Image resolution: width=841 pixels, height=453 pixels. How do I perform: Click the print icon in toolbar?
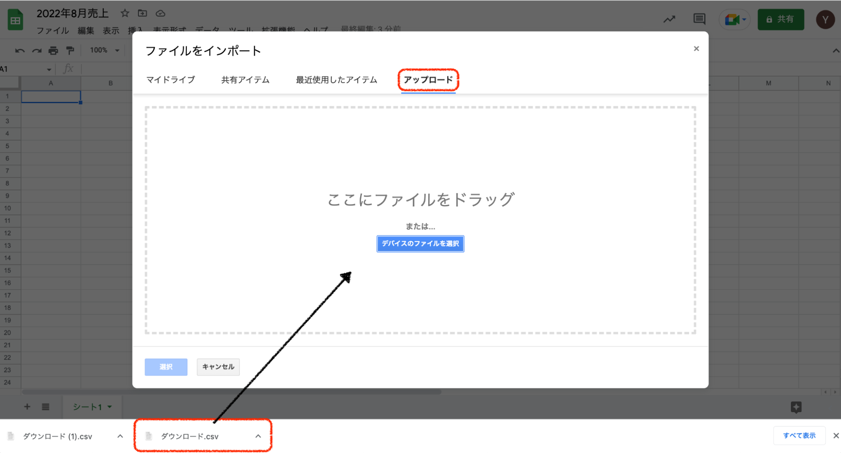click(x=53, y=51)
